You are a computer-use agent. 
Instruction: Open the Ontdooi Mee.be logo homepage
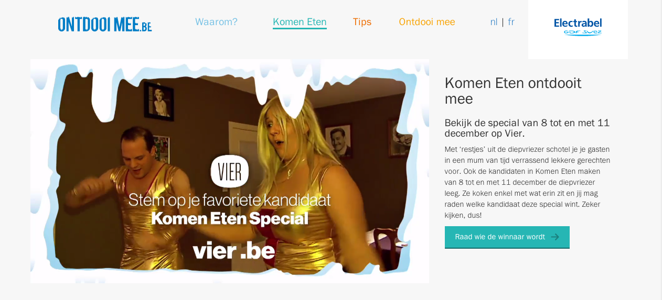pos(105,24)
